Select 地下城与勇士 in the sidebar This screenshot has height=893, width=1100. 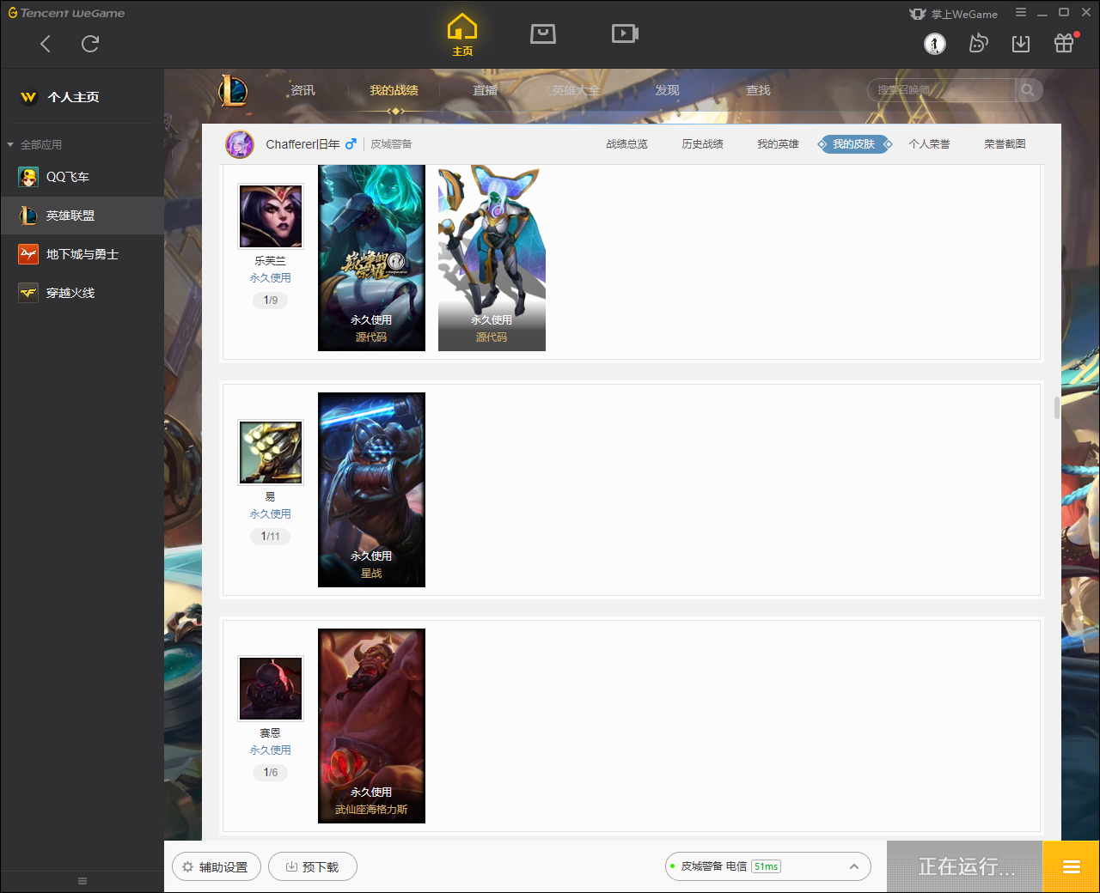(82, 254)
